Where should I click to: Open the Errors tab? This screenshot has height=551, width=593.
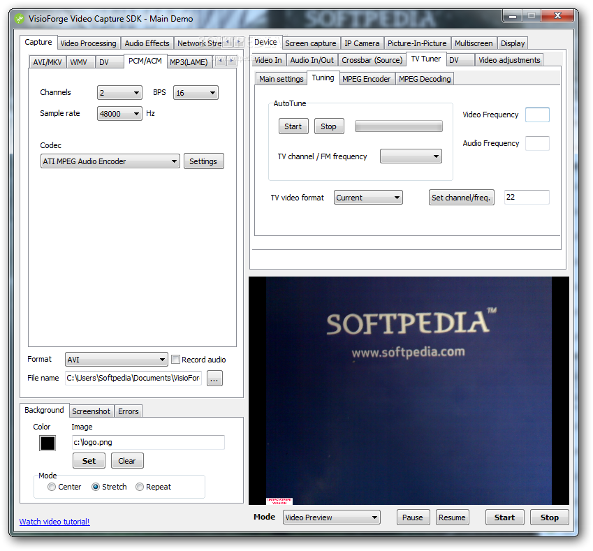coord(129,411)
